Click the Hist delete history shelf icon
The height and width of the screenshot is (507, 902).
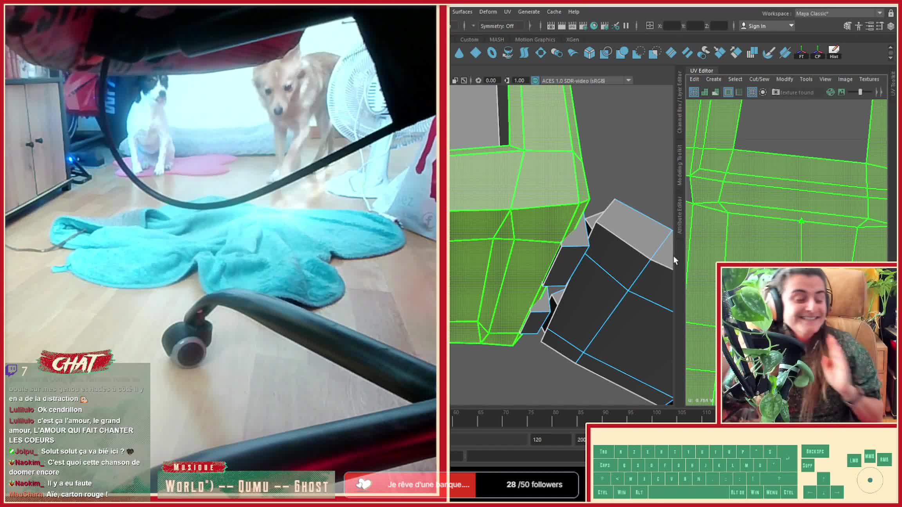coord(834,52)
